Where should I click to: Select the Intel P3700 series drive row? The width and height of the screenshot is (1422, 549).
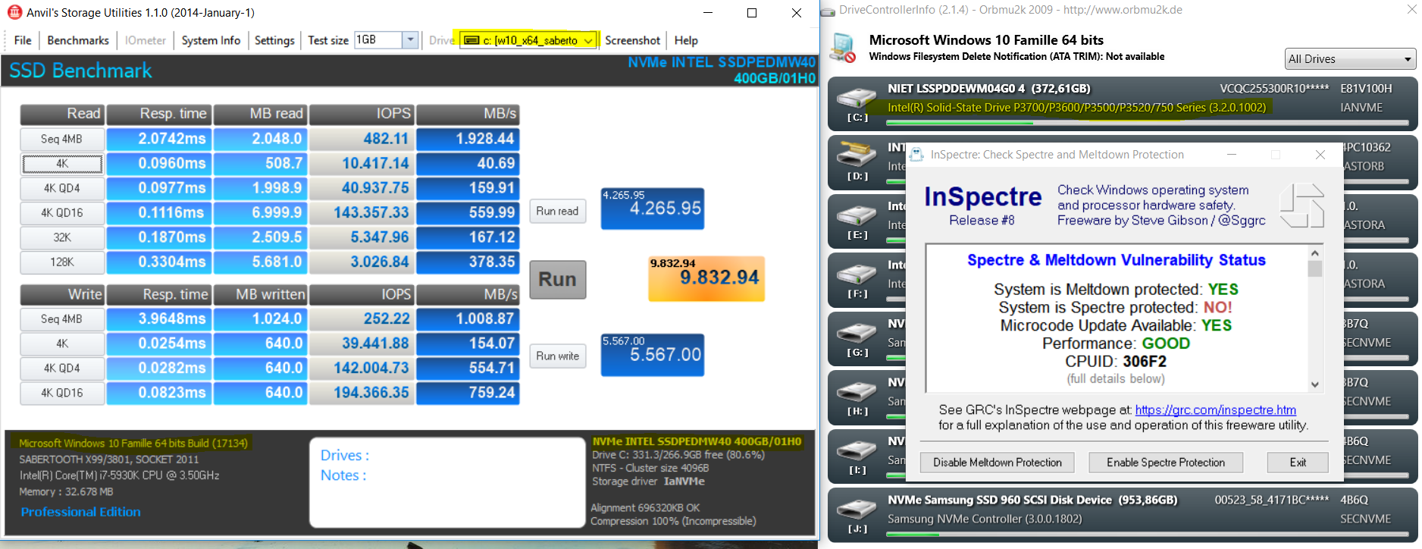coord(1122,104)
